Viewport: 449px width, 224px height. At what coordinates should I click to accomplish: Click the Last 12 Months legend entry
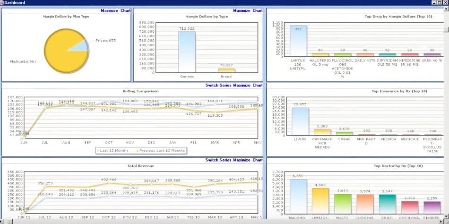tap(113, 151)
